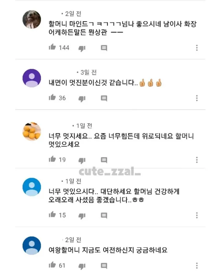220x276 pixels.
Task: Open more options for 19-like comment
Action: pos(197,160)
